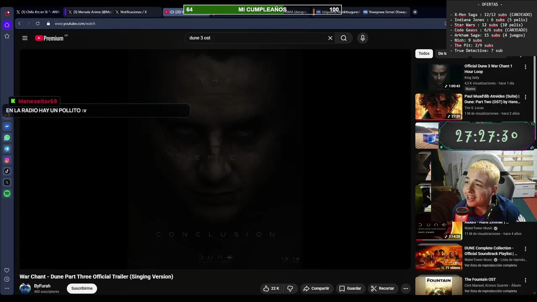Screen dimensions: 537x302
Task: Open bookmarks star in Opera sidebar
Action: click(7, 36)
